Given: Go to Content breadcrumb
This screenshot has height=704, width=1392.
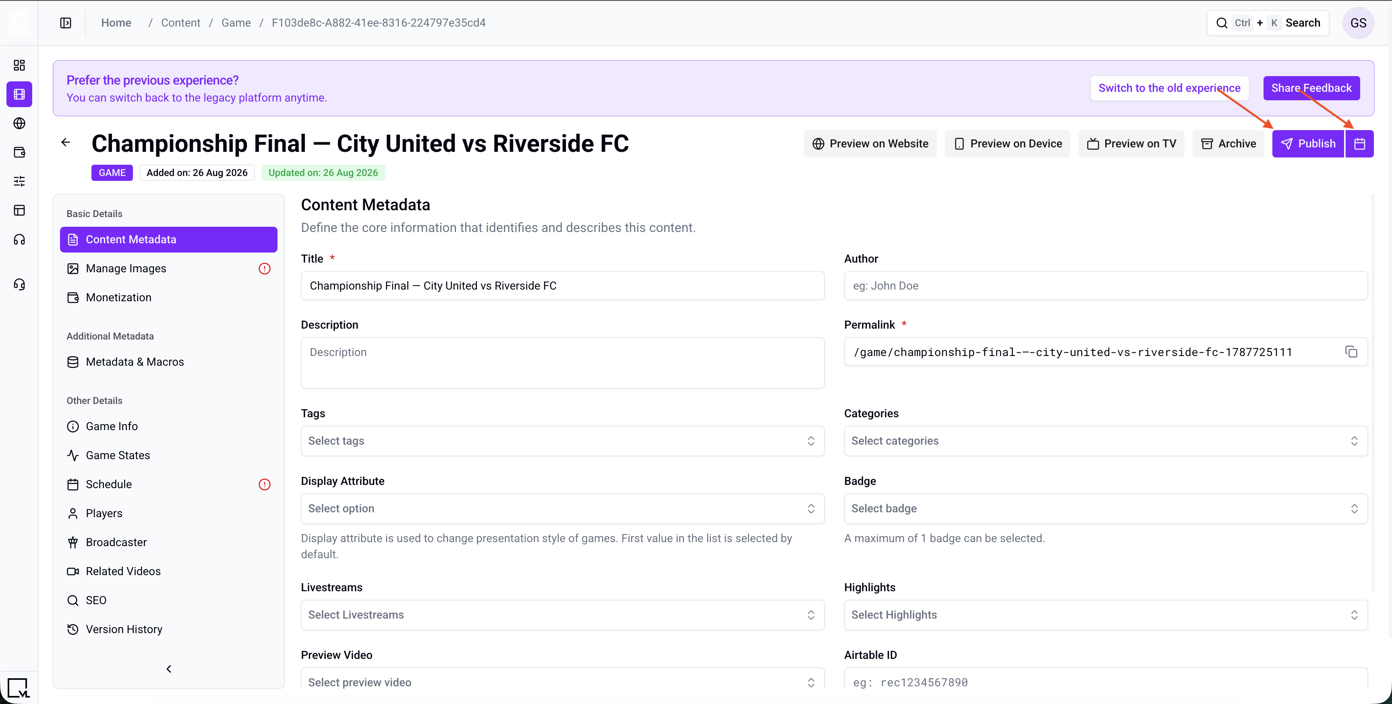Looking at the screenshot, I should pyautogui.click(x=180, y=23).
